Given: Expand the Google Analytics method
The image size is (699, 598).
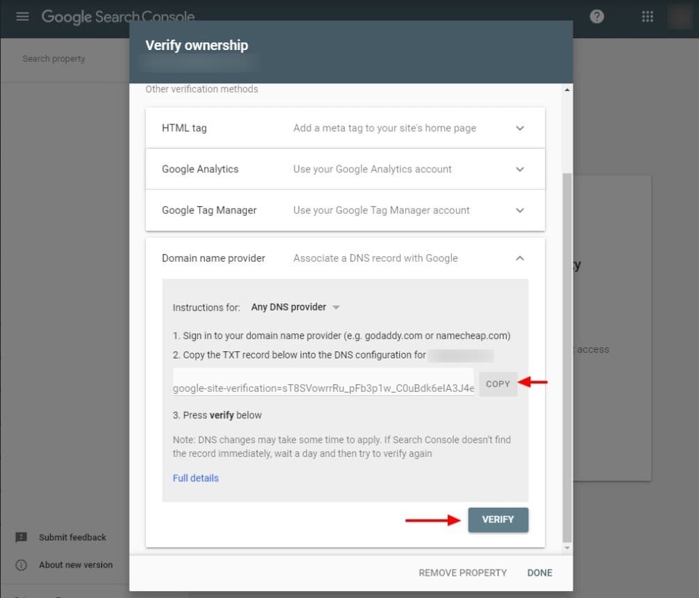Looking at the screenshot, I should 520,169.
